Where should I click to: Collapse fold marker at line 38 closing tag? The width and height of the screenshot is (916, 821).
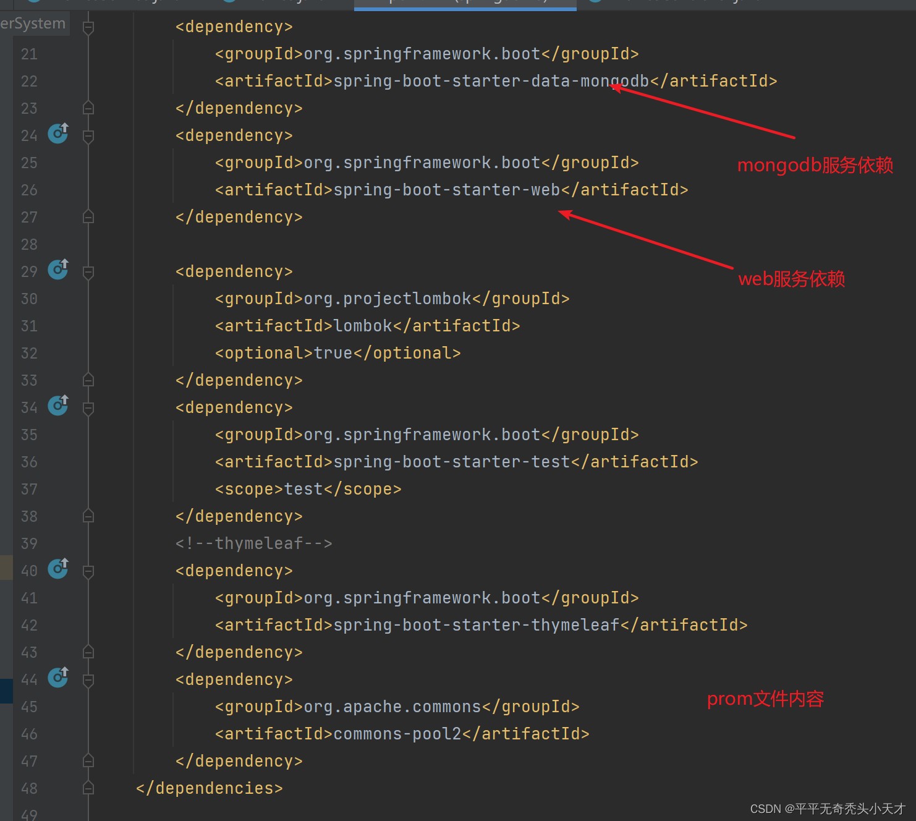(88, 516)
